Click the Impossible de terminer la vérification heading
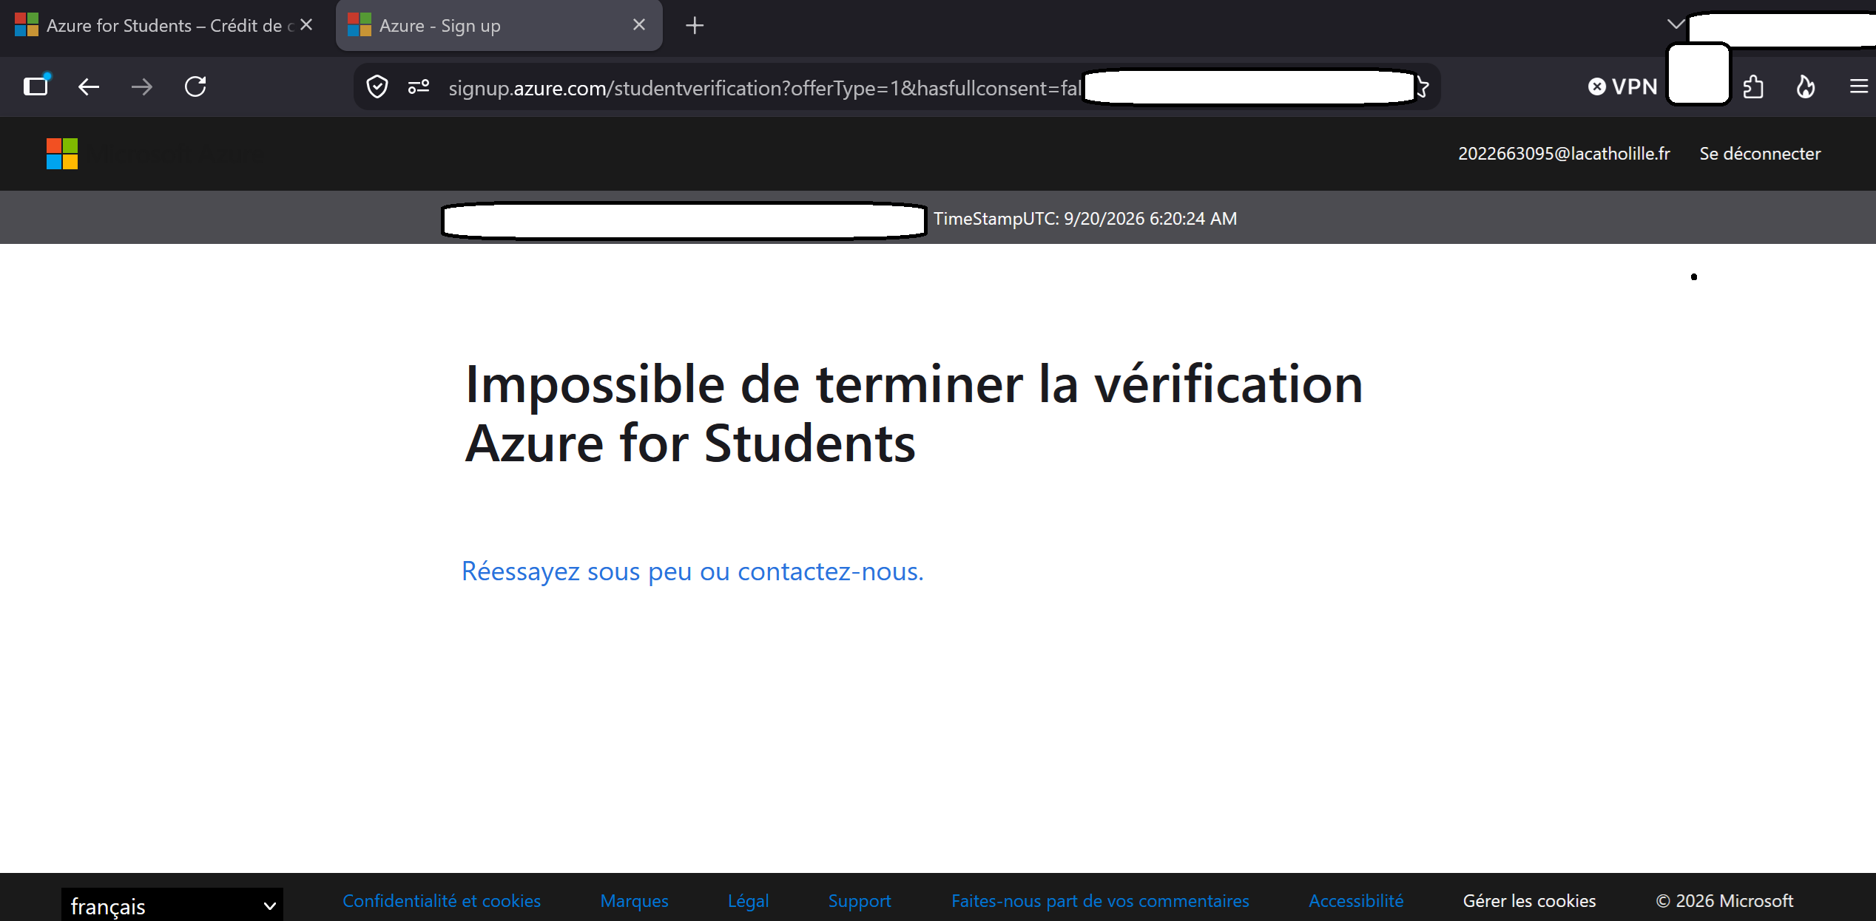1876x921 pixels. (x=914, y=413)
